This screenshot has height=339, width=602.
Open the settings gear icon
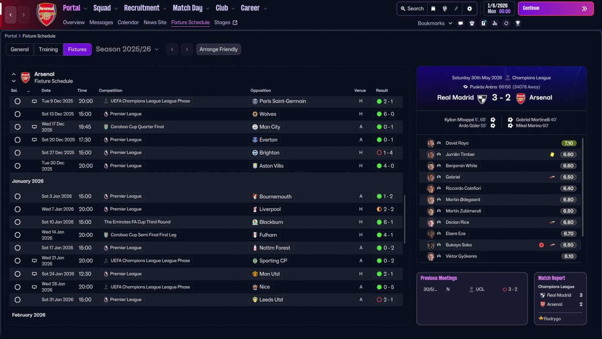[469, 8]
